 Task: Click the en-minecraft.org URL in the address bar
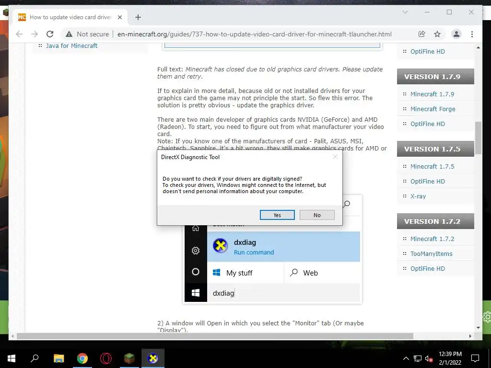[x=254, y=34]
